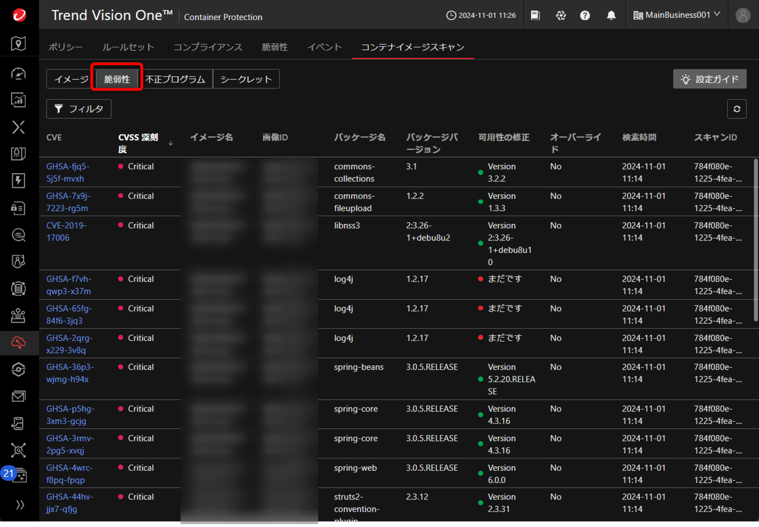This screenshot has width=759, height=527.
Task: Open the GHSA-p5hg-3xm3-gcjg link
Action: pos(70,415)
